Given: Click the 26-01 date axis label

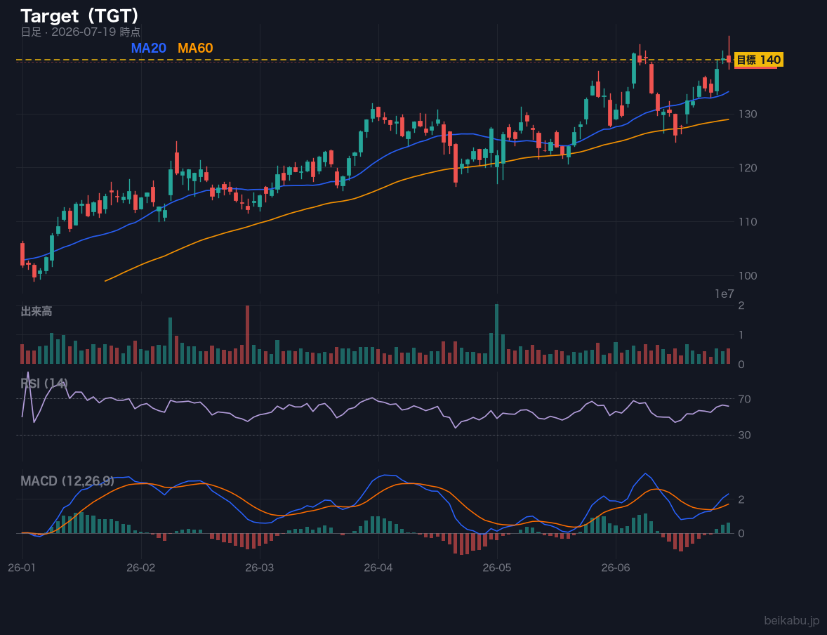Looking at the screenshot, I should point(22,568).
